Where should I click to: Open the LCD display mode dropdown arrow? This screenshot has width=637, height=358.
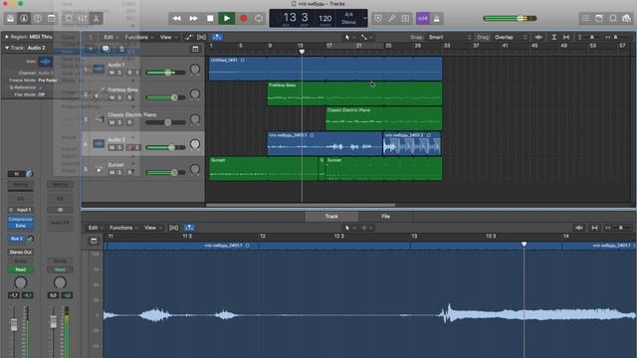click(x=365, y=18)
